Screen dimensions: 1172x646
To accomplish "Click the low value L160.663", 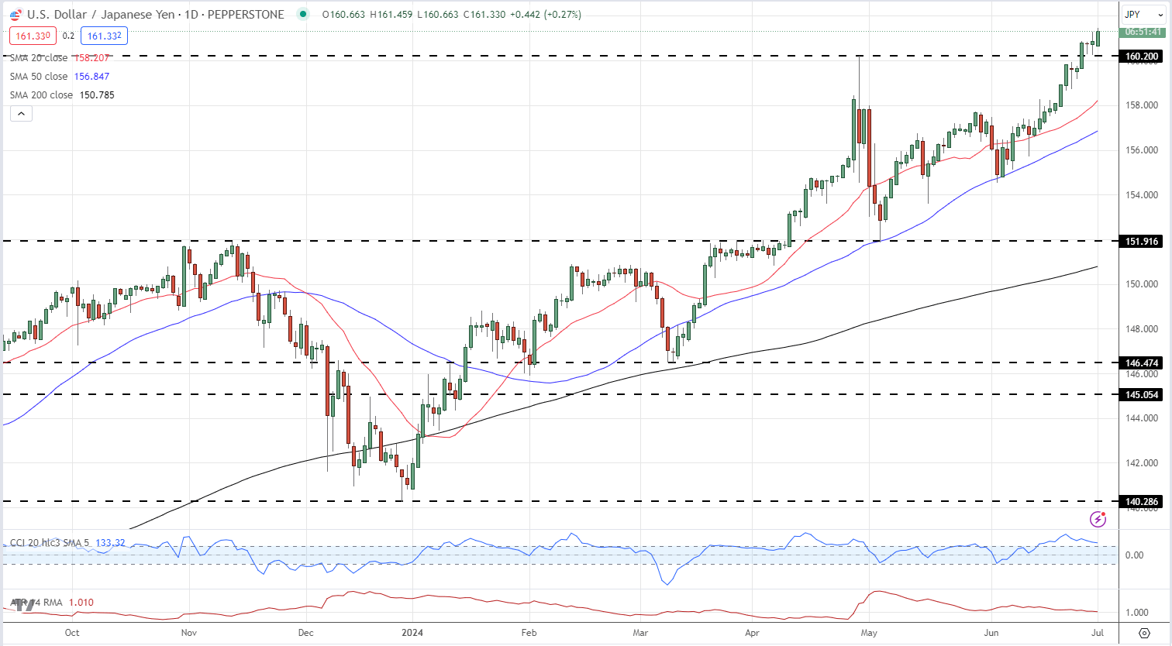I will point(438,14).
